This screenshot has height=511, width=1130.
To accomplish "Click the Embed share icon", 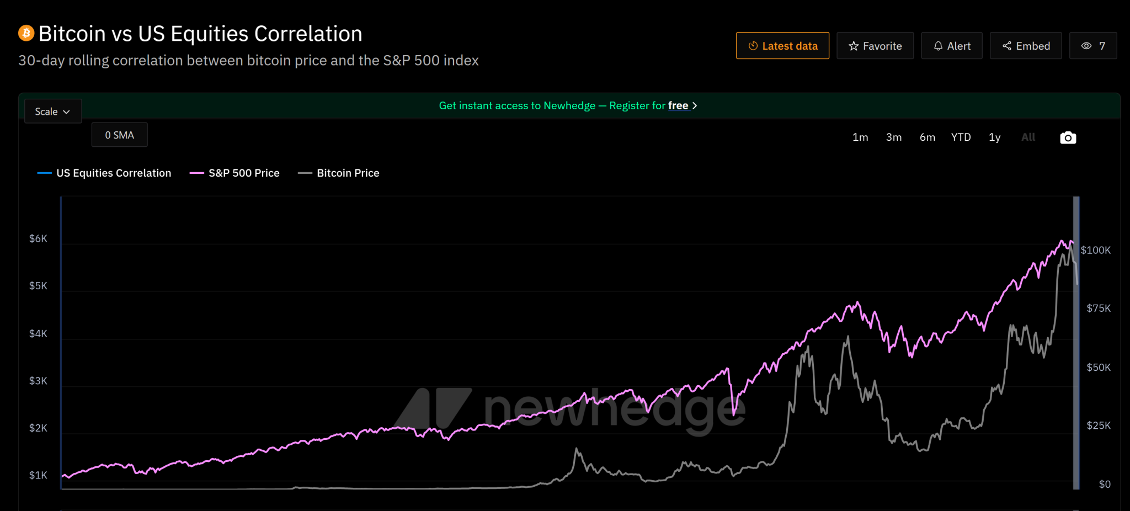I will coord(1008,46).
